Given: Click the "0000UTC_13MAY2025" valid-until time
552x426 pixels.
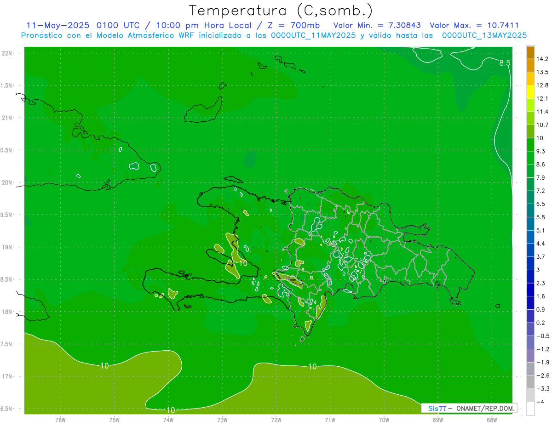Looking at the screenshot, I should 484,35.
